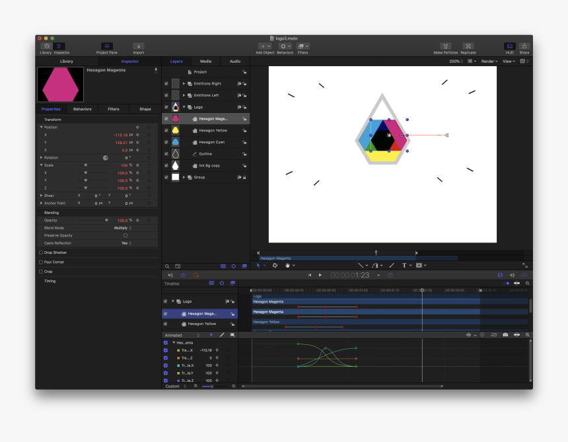The width and height of the screenshot is (568, 442).
Task: Select the Text tool above the canvas
Action: (x=405, y=265)
